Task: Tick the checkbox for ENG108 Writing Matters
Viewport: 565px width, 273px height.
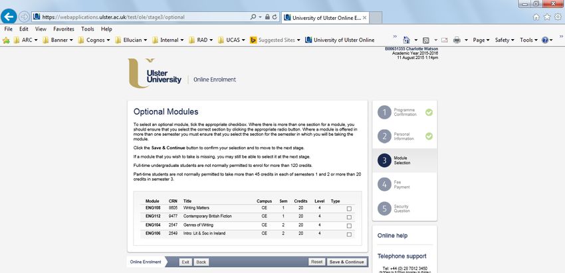Action: tap(349, 209)
